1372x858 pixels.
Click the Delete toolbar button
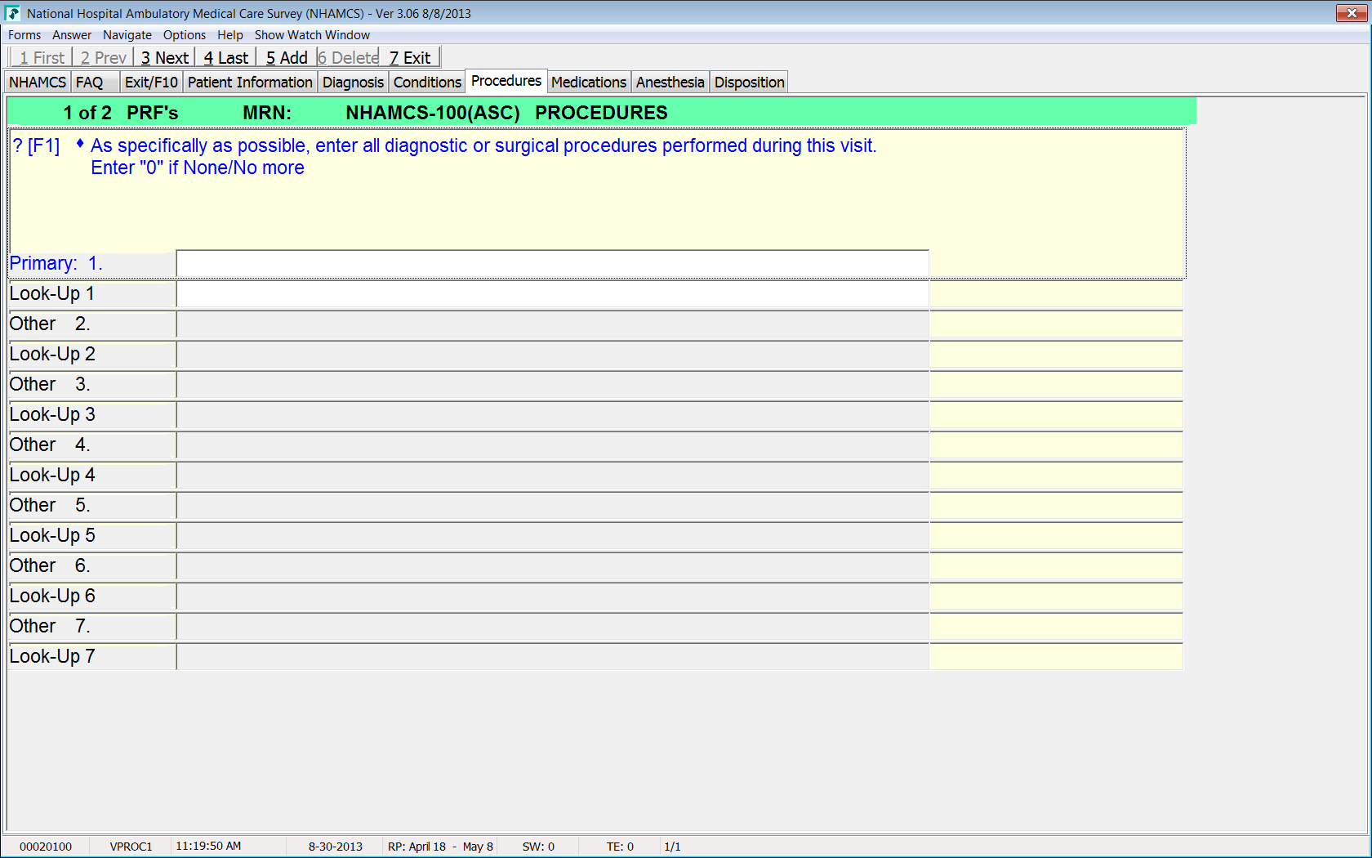pos(348,58)
